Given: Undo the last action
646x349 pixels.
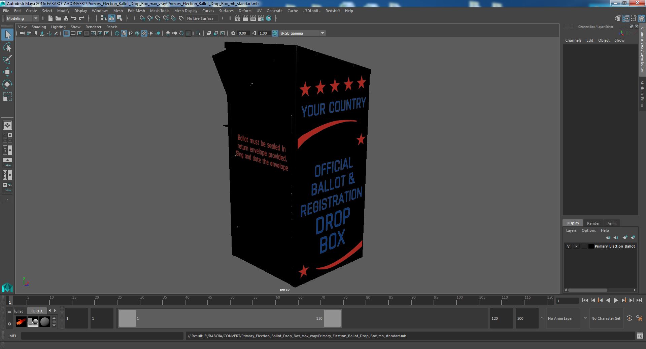Looking at the screenshot, I should pos(74,18).
